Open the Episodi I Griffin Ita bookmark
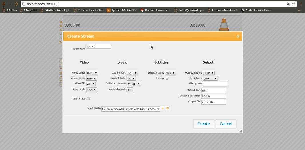Viewport: 305px width, 150px height. pos(122,10)
